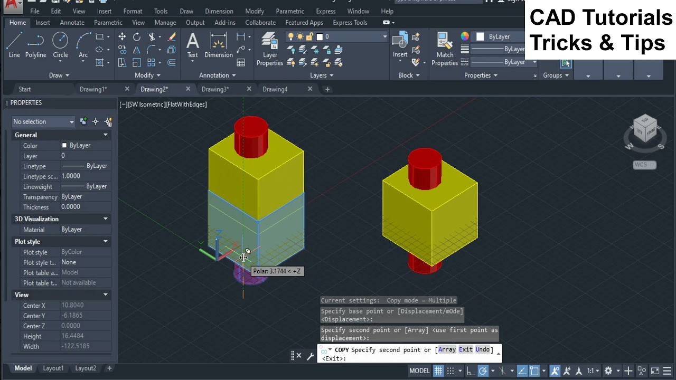
Task: Click the Rectangular Array icon
Action: click(x=151, y=62)
